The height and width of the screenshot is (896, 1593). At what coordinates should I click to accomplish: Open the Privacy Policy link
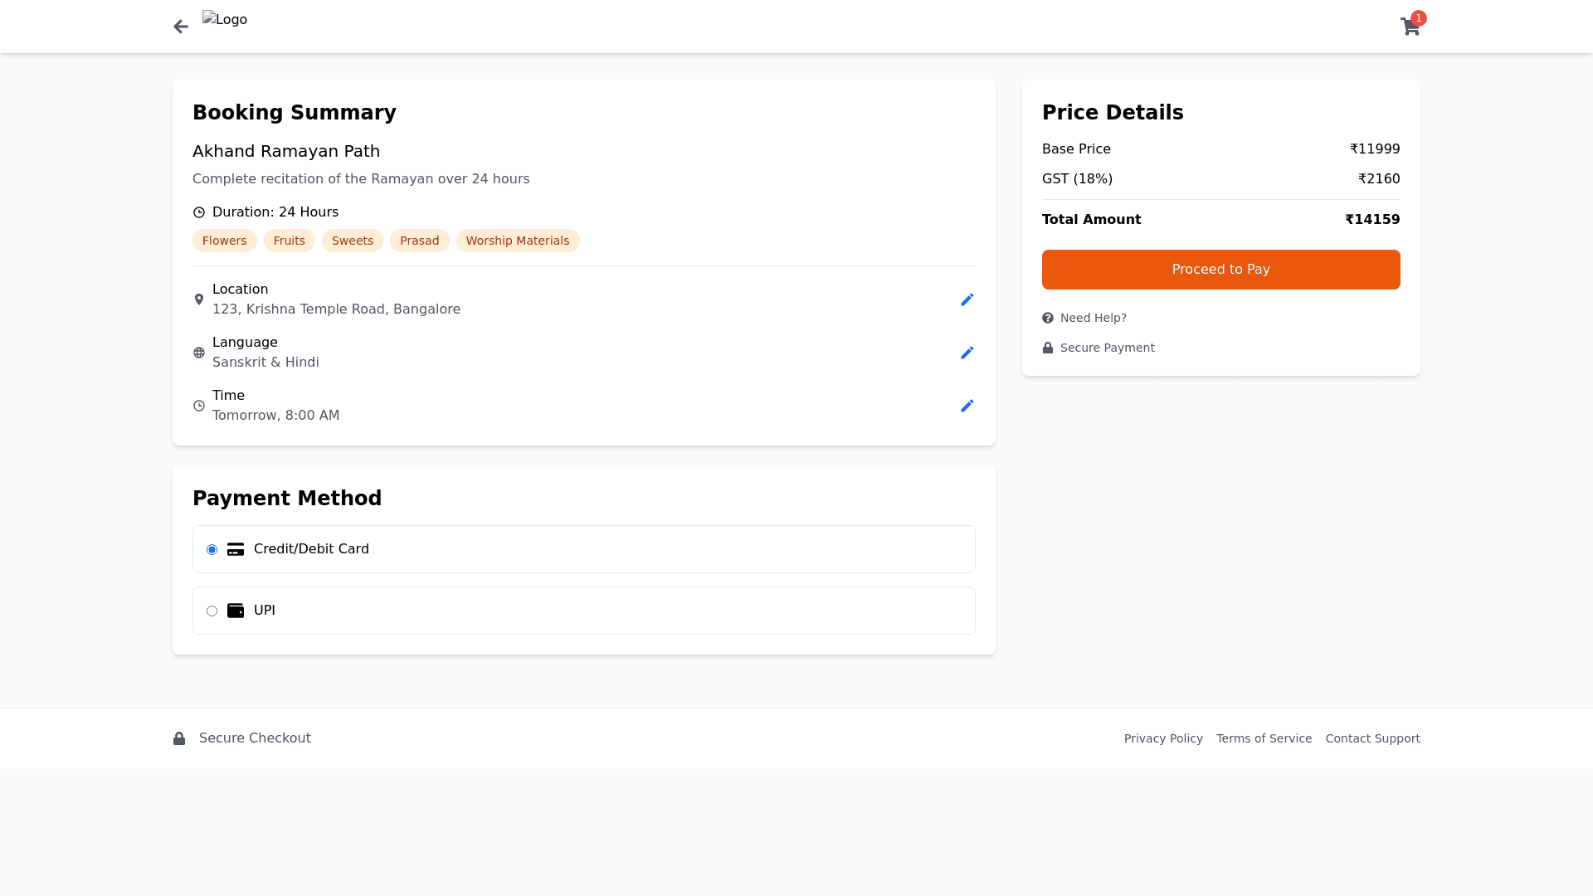(1163, 738)
